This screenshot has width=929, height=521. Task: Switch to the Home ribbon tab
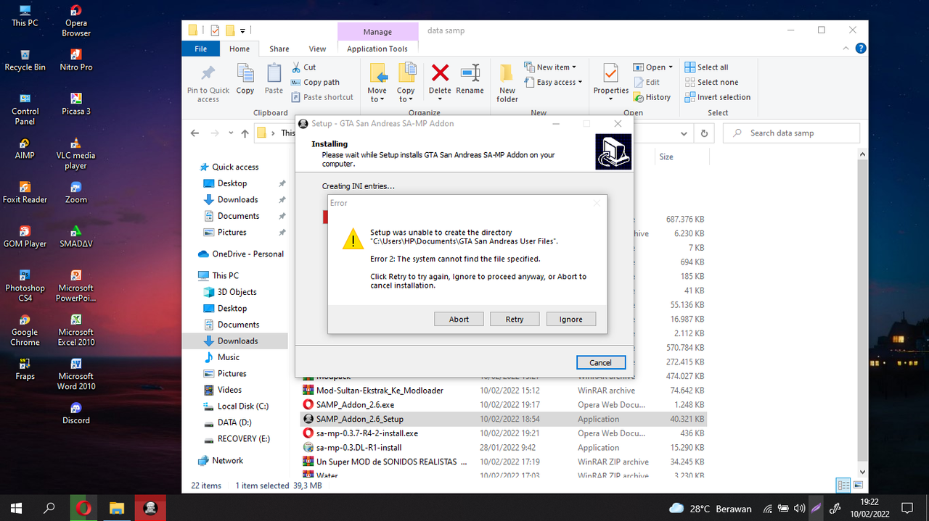240,49
